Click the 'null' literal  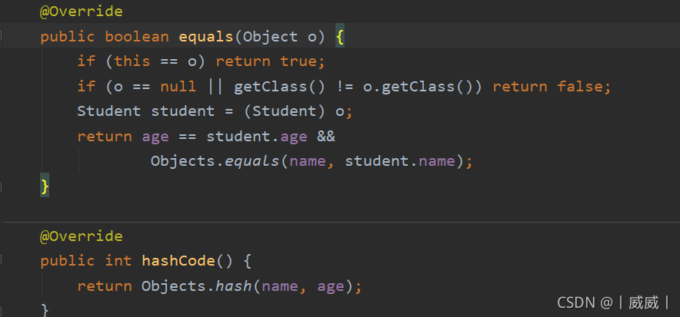click(178, 87)
